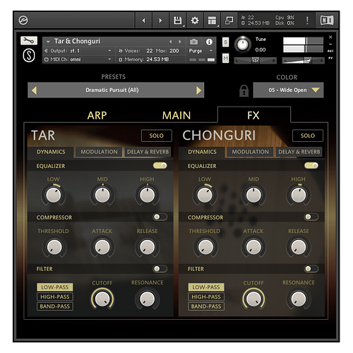This screenshot has width=353, height=353.
Task: Click the Chonguri Resonance knob
Action: point(299,299)
